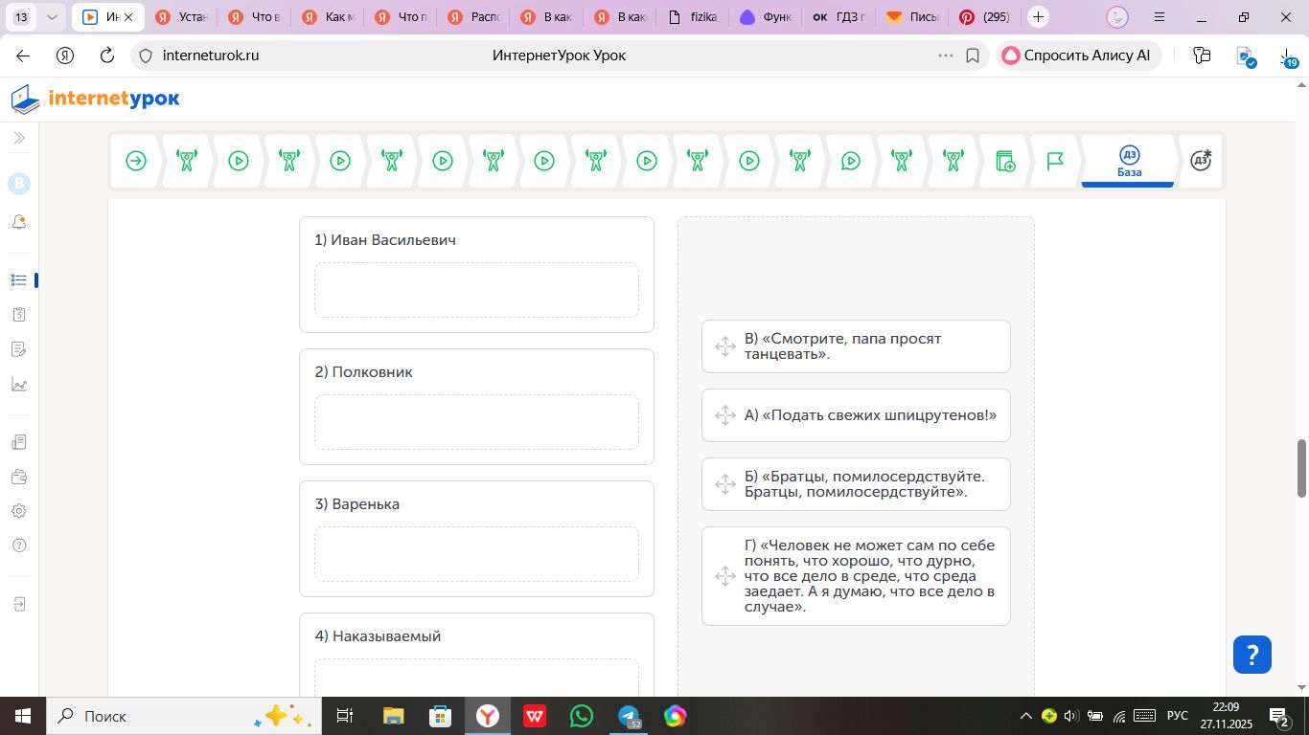Image resolution: width=1309 pixels, height=735 pixels.
Task: Open the notes-with-pencil icon in sidebar
Action: 19,349
